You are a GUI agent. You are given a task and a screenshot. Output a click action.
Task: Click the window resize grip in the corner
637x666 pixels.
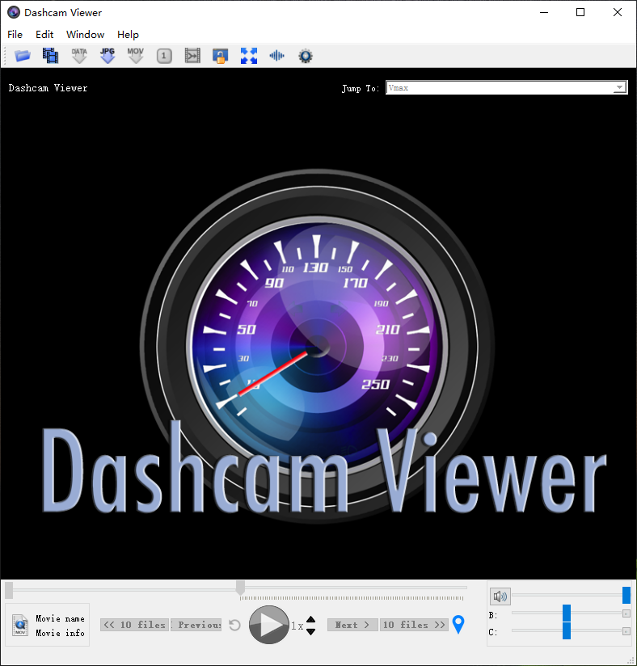(x=631, y=661)
